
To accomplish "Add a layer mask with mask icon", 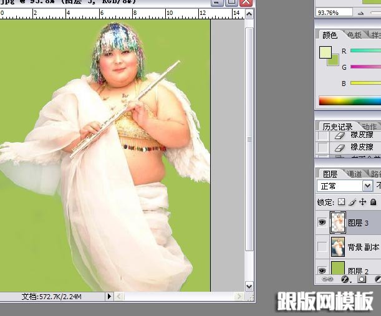I will (x=361, y=280).
